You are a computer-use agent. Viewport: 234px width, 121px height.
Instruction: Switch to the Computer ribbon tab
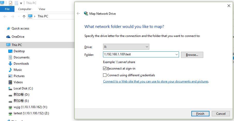pos(25,9)
